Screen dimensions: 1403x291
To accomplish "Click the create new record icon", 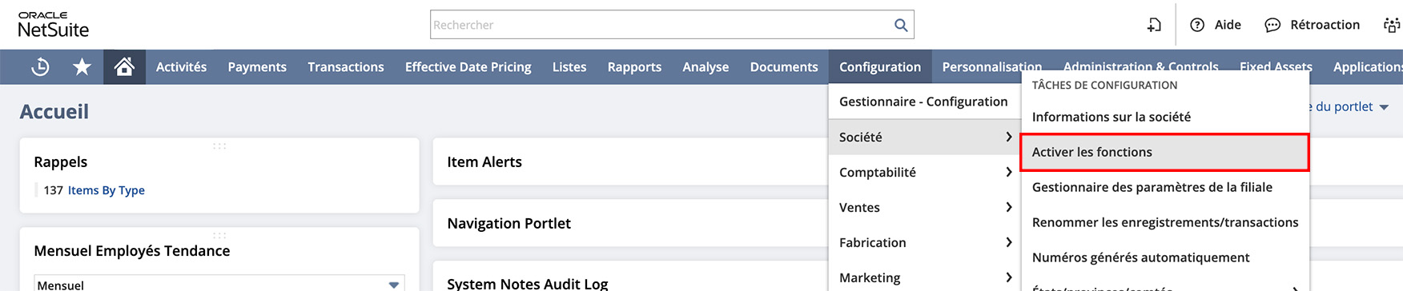I will click(x=1154, y=25).
